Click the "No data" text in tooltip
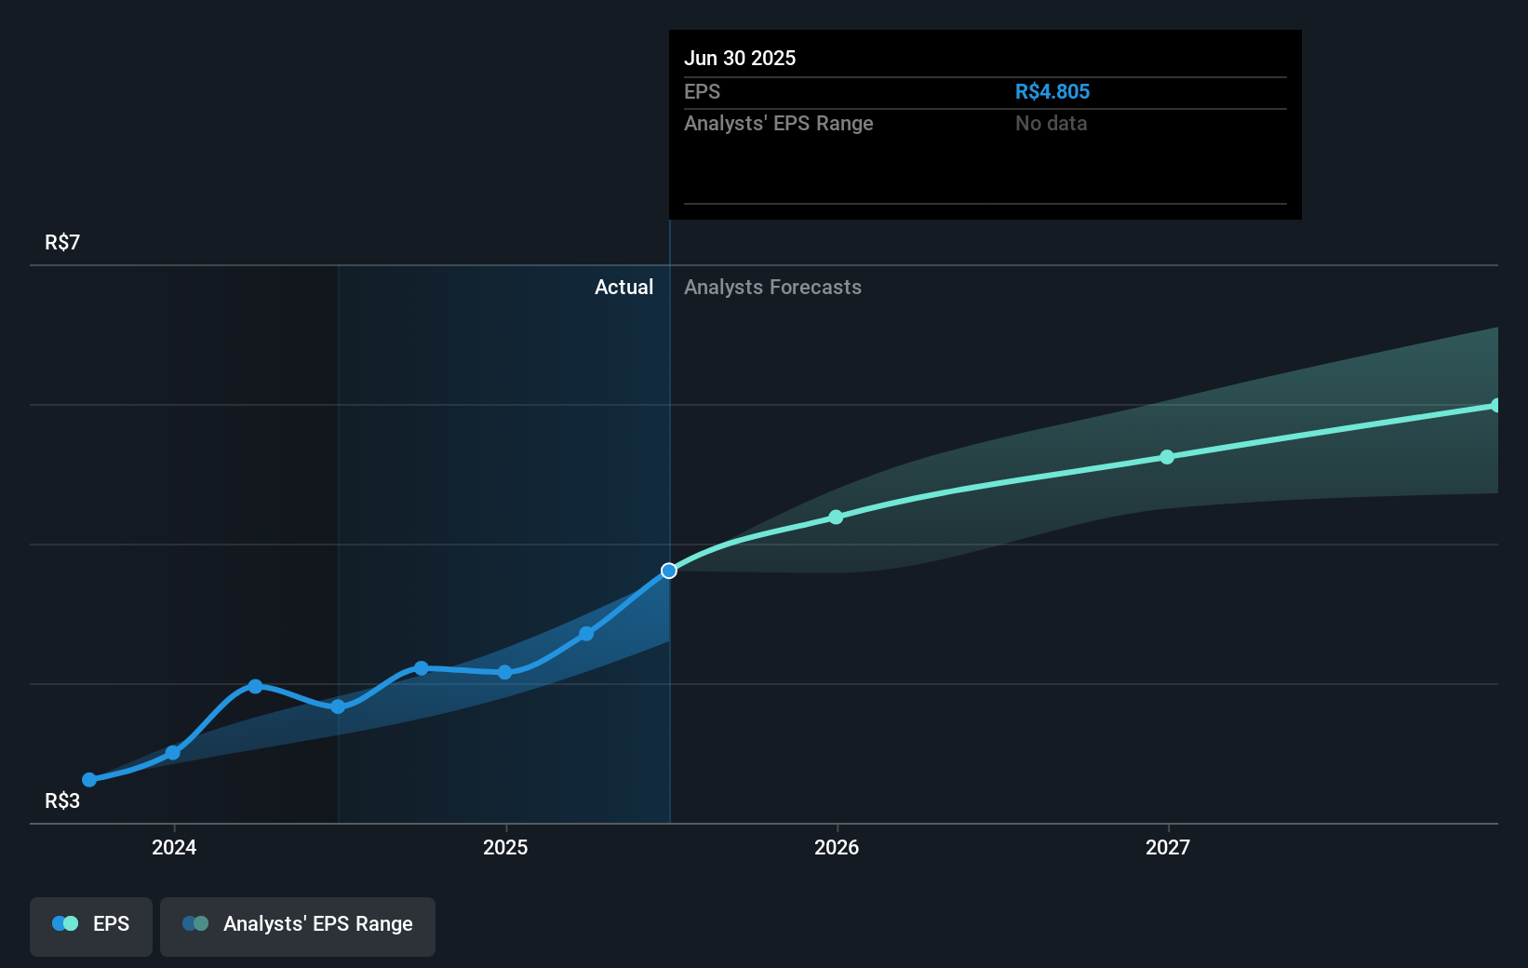This screenshot has width=1528, height=968. 1051,124
